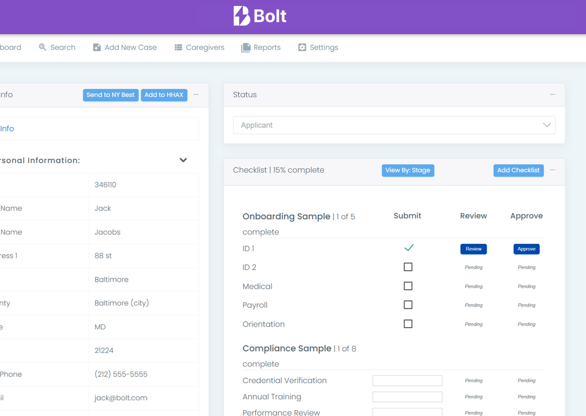Collapse the Checklist panel with the minus icon
This screenshot has height=416, width=586.
552,170
